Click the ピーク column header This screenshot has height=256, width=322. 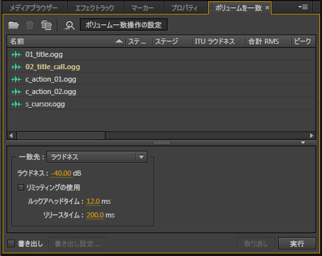tap(304, 41)
